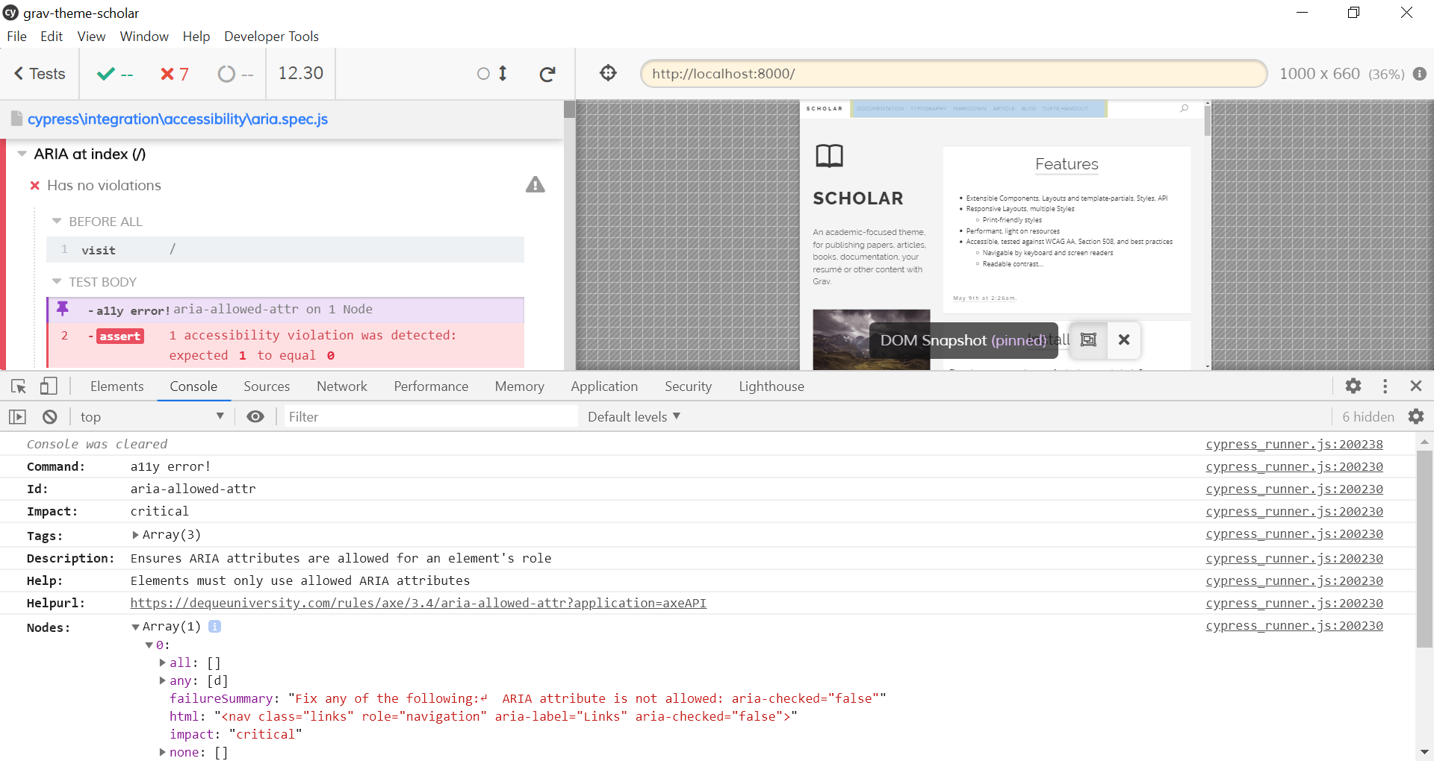1434x761 pixels.
Task: Click the reload tests icon
Action: [x=547, y=74]
